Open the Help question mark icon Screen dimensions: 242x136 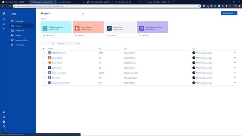coord(4,122)
